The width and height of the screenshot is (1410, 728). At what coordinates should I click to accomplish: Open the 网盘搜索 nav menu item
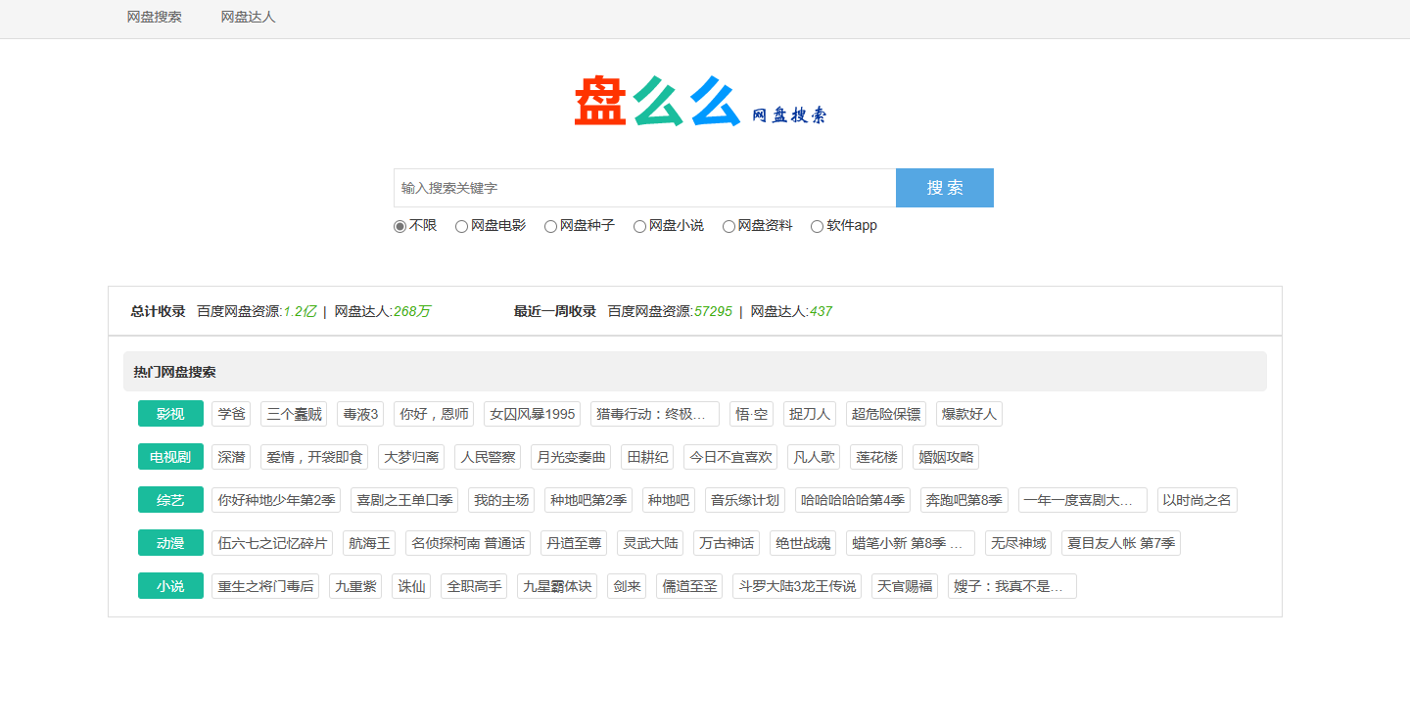click(x=155, y=17)
